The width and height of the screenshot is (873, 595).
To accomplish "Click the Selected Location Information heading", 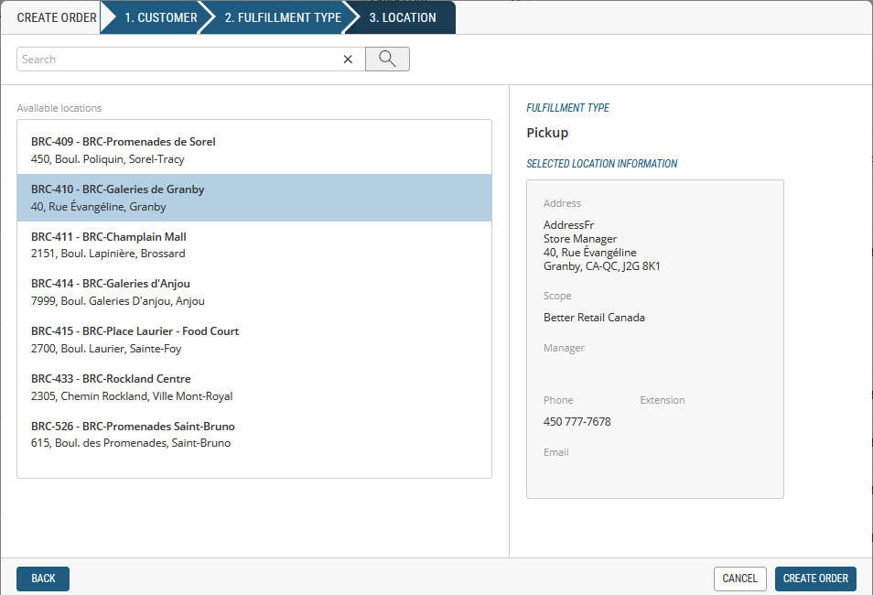I will click(602, 164).
